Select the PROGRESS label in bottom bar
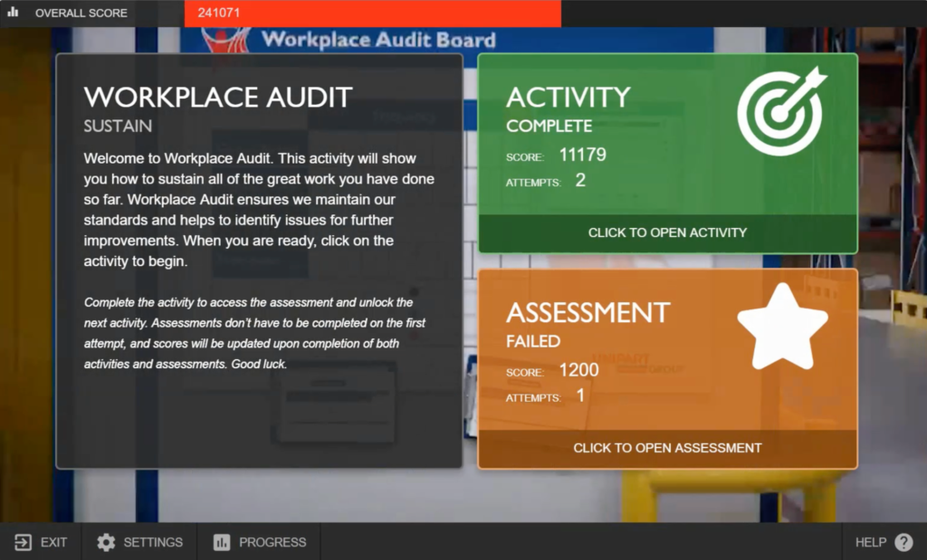This screenshot has width=927, height=560. tap(272, 542)
